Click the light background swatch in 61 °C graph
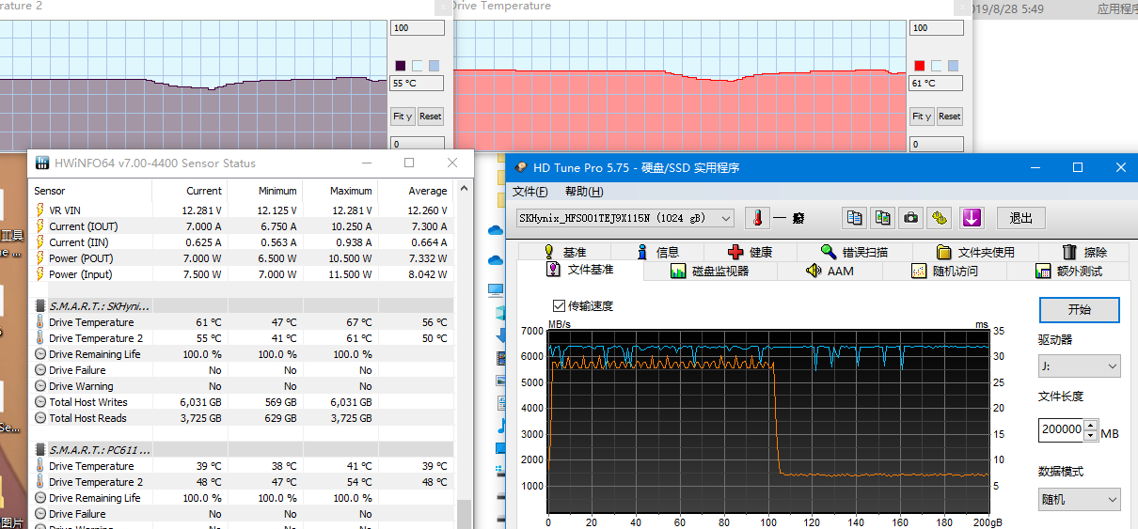 (937, 66)
